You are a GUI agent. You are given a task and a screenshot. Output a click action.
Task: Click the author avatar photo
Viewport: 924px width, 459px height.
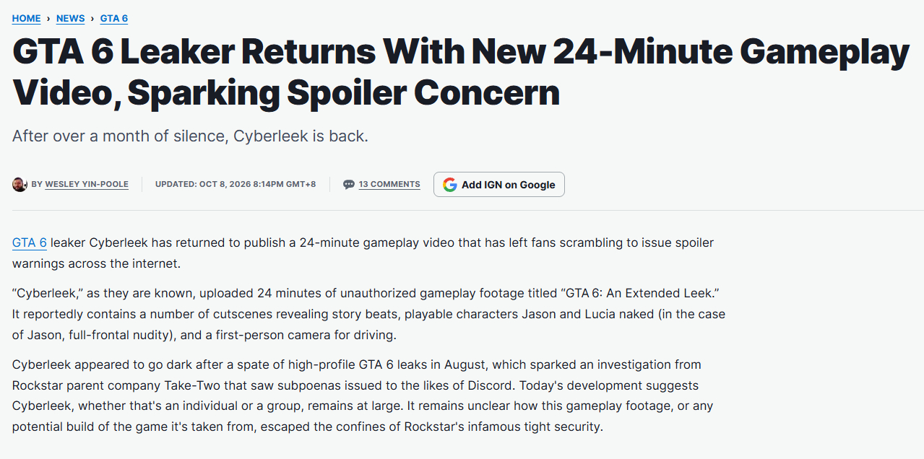click(20, 184)
